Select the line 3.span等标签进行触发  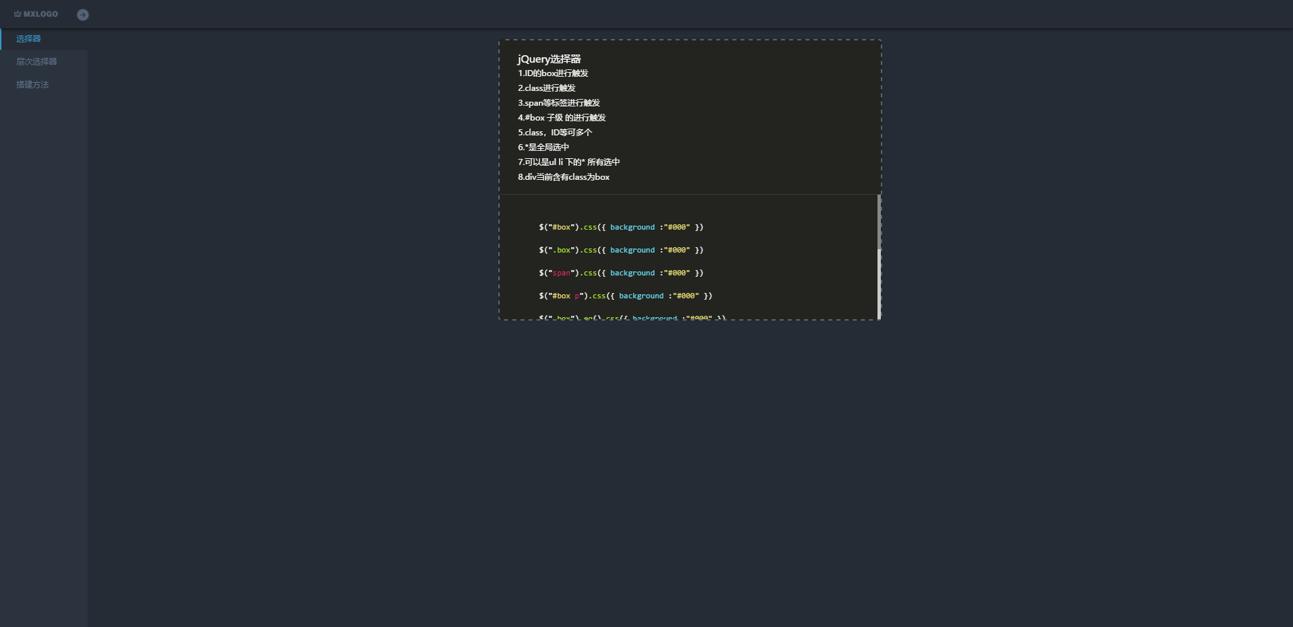coord(559,103)
